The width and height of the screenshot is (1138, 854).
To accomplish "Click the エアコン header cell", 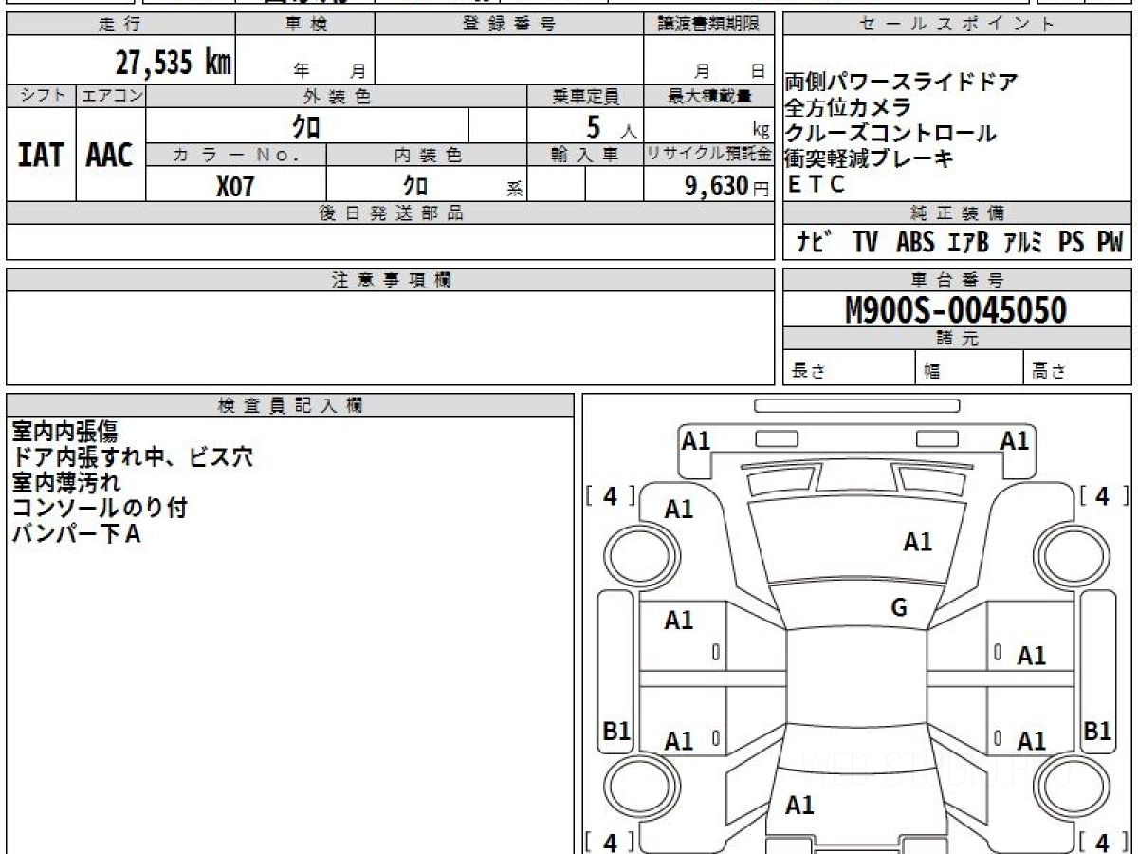I will tap(111, 96).
